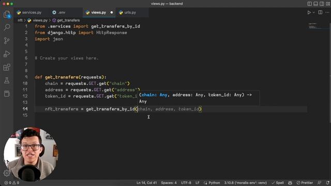The height and width of the screenshot is (186, 331).
Task: Change encoding via UTF-8 status item
Action: (x=186, y=183)
